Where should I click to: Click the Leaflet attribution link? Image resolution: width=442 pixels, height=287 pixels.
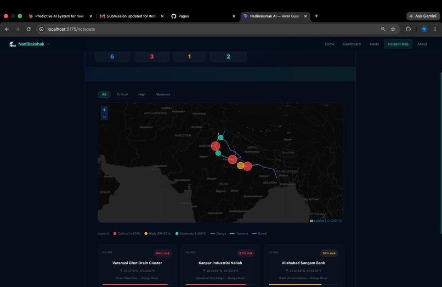319,221
